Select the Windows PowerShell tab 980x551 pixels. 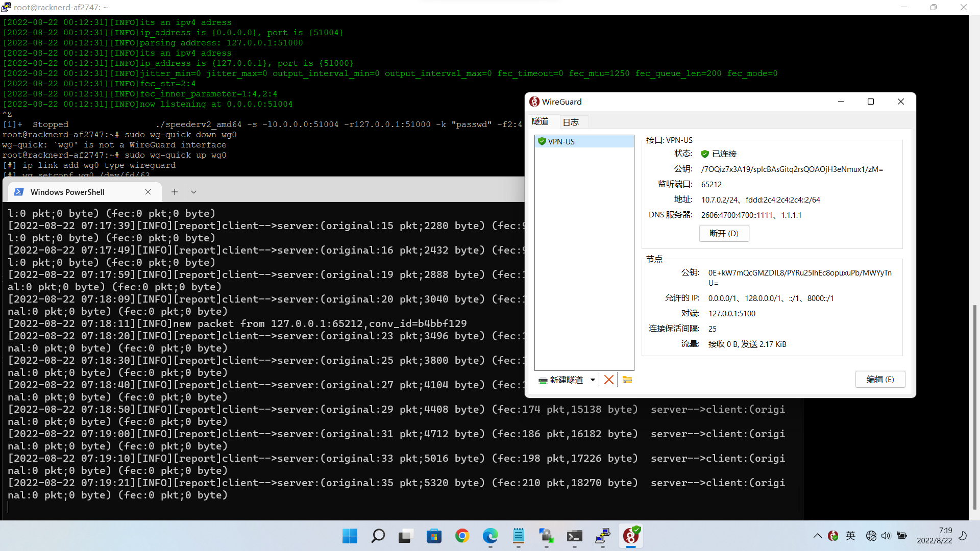84,192
